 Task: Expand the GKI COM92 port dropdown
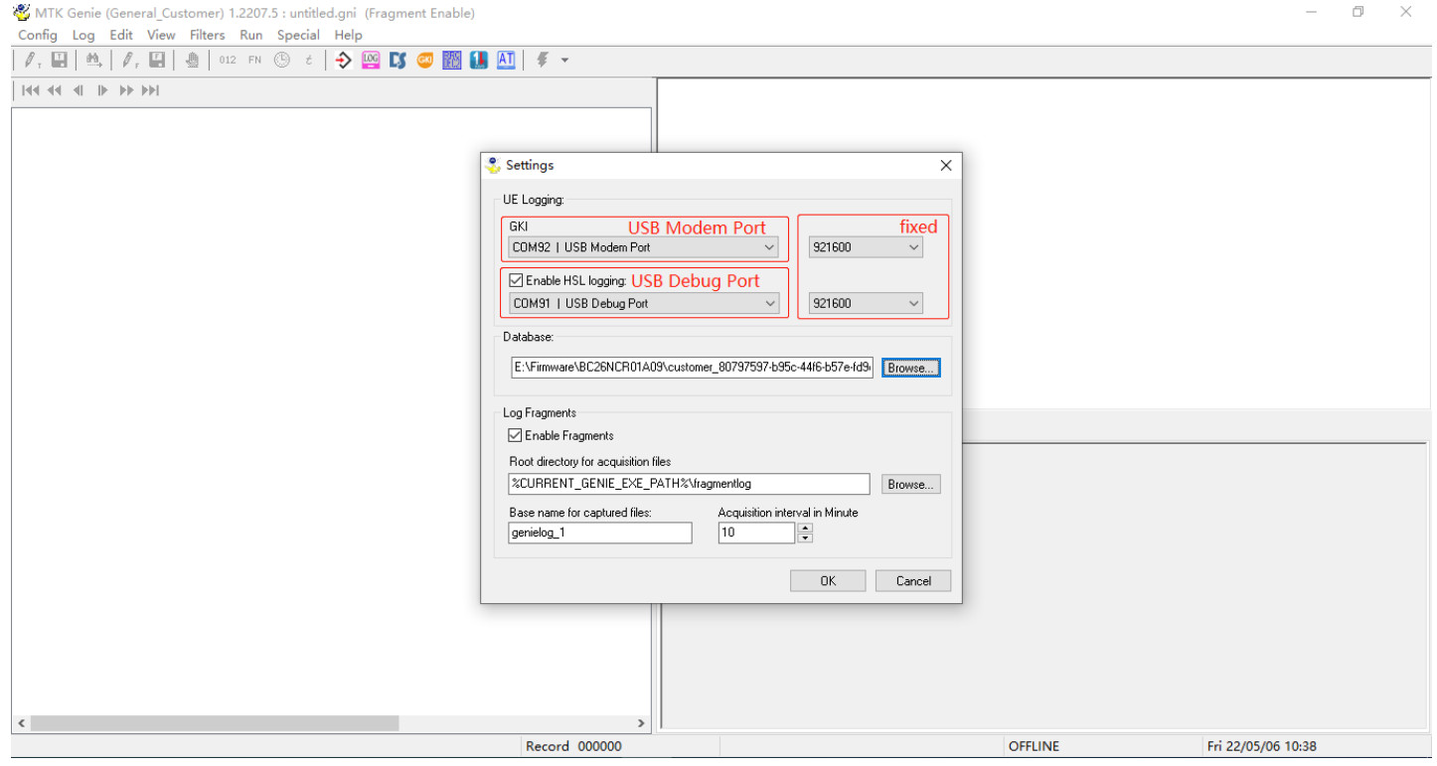768,247
